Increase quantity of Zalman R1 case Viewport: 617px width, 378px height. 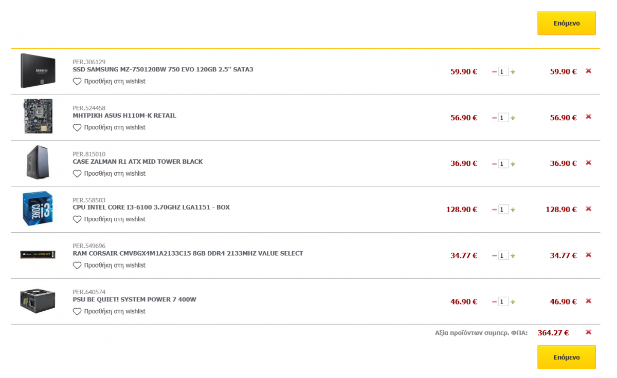pos(513,164)
